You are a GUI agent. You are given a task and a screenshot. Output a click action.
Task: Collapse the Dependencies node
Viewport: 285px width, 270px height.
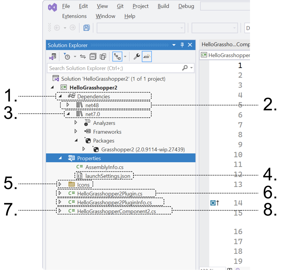pyautogui.click(x=60, y=96)
